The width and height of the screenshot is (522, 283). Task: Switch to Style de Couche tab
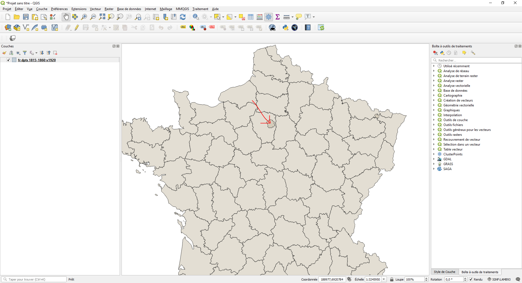tap(445, 272)
